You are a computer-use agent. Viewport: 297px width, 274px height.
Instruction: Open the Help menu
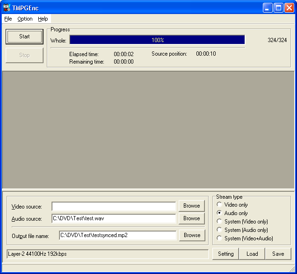tap(43, 19)
